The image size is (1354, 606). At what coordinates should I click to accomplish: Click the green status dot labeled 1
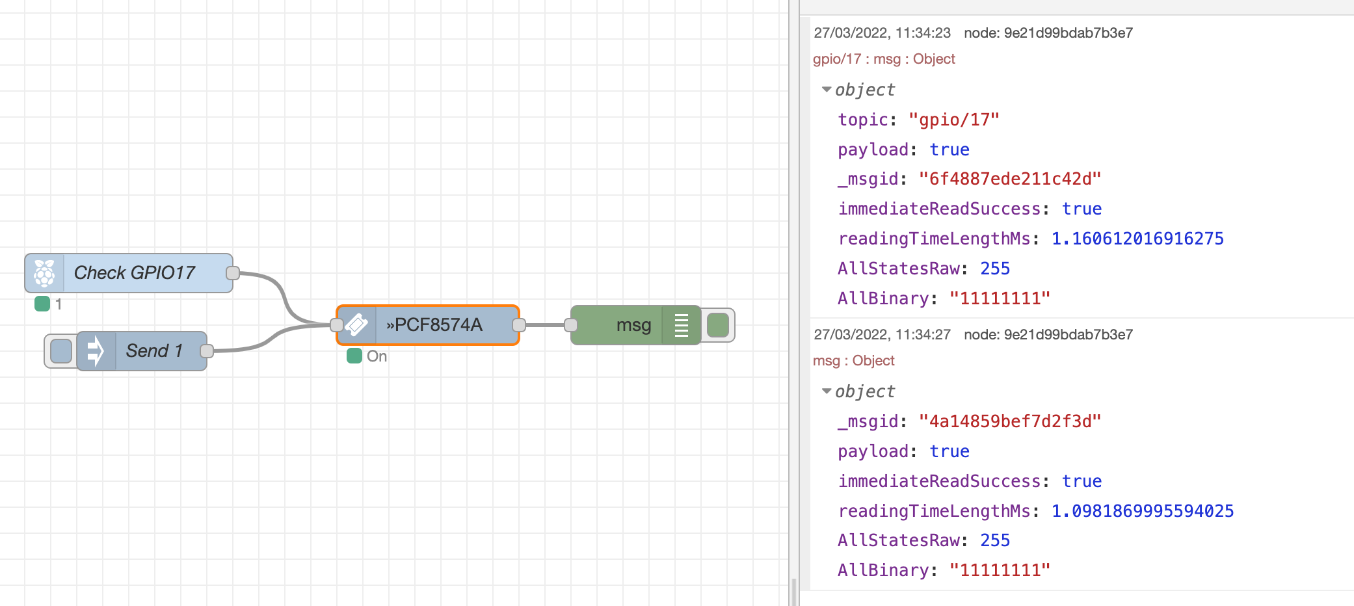42,303
